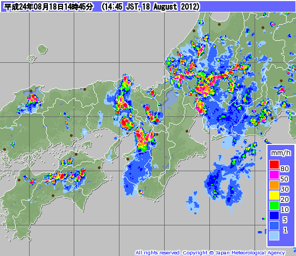Screen dimensions: 296x256
Task: Click the lightest blue legend swatch
Action: coord(274,236)
